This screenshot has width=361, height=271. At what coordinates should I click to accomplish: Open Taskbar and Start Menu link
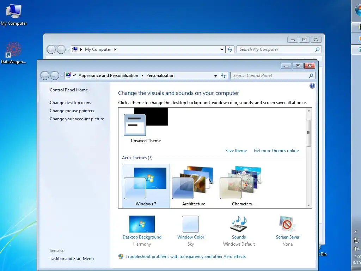[x=72, y=259]
